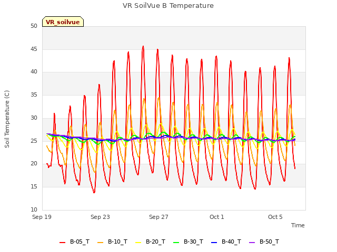Click the red B-05_T legend swatch
This screenshot has width=337, height=252.
(62, 243)
